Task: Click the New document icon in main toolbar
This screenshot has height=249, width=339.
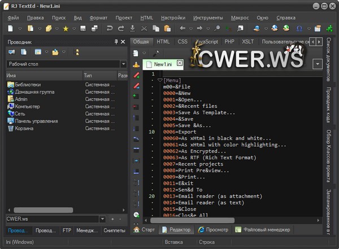Action: [10, 28]
